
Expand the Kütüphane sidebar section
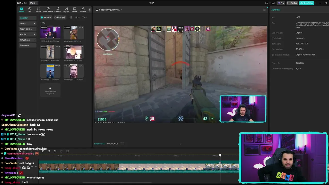click(x=27, y=40)
